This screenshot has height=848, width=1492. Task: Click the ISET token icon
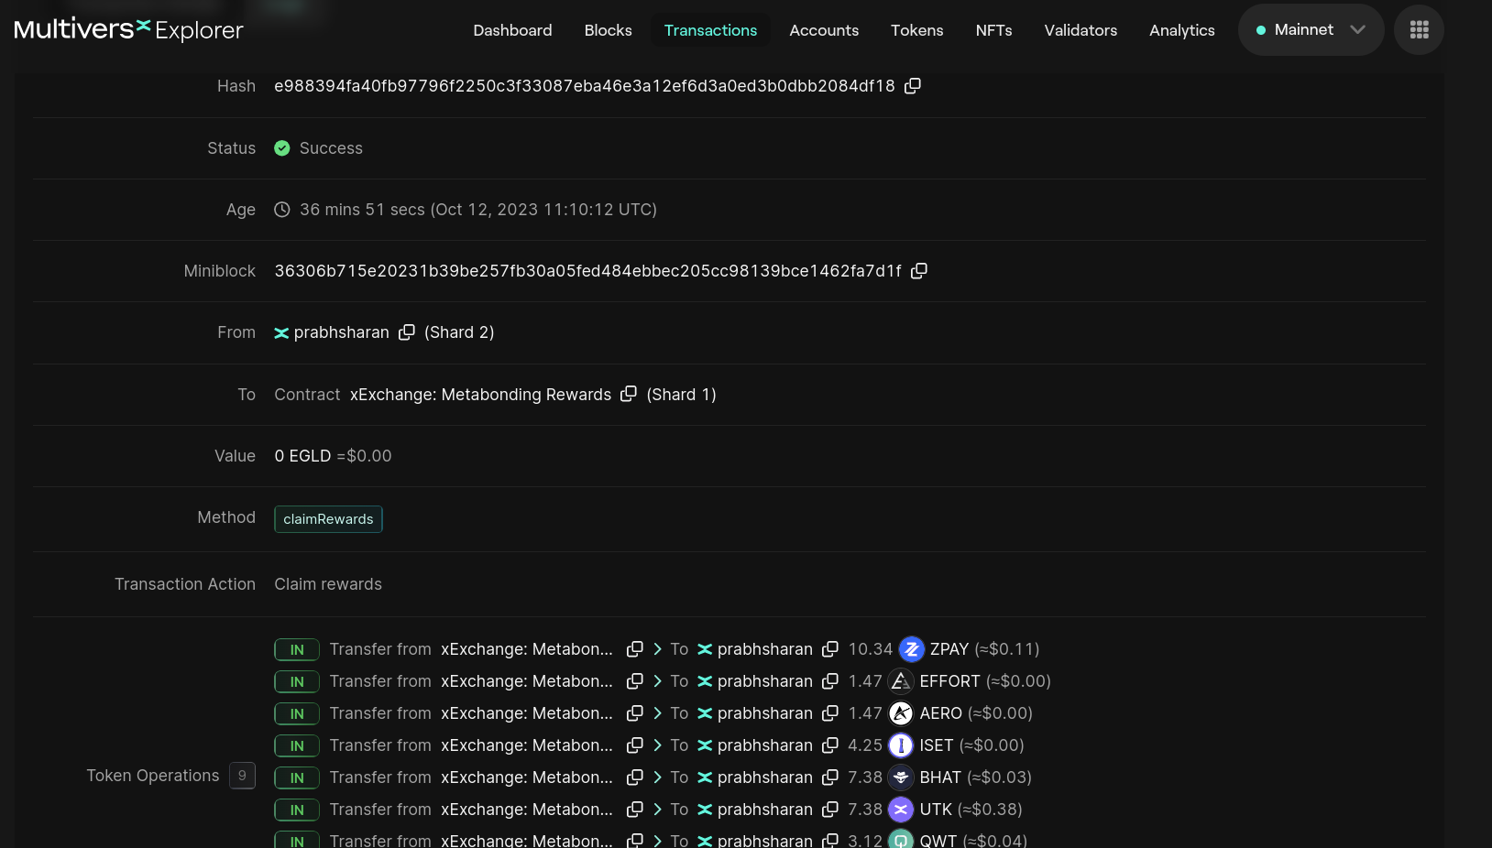click(901, 745)
